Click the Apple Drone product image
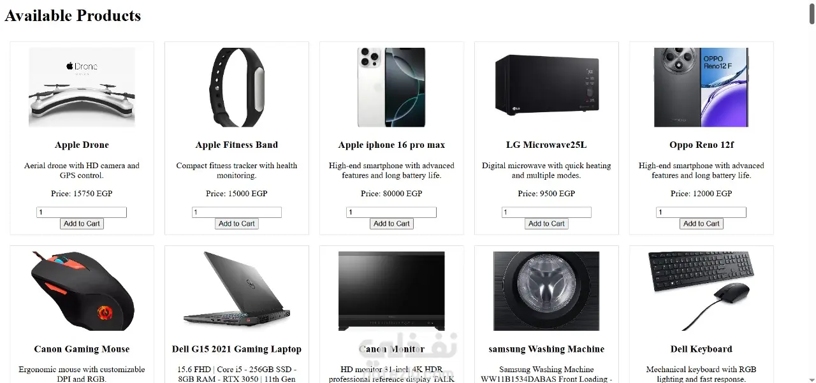This screenshot has width=816, height=383. [x=82, y=87]
